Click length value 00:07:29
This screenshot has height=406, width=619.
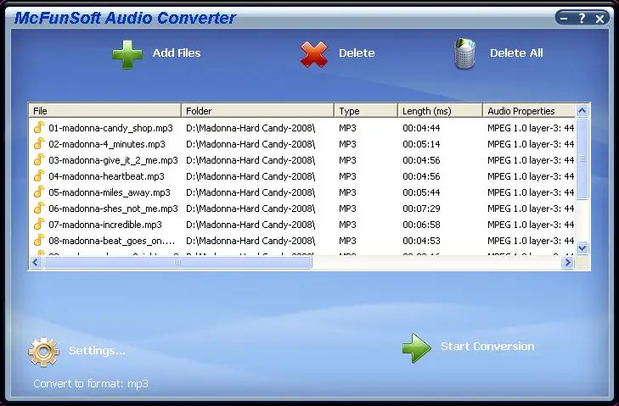pyautogui.click(x=421, y=209)
